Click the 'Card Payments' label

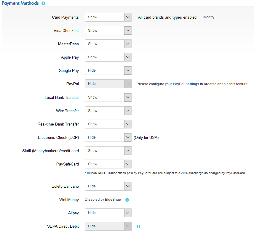pos(66,17)
